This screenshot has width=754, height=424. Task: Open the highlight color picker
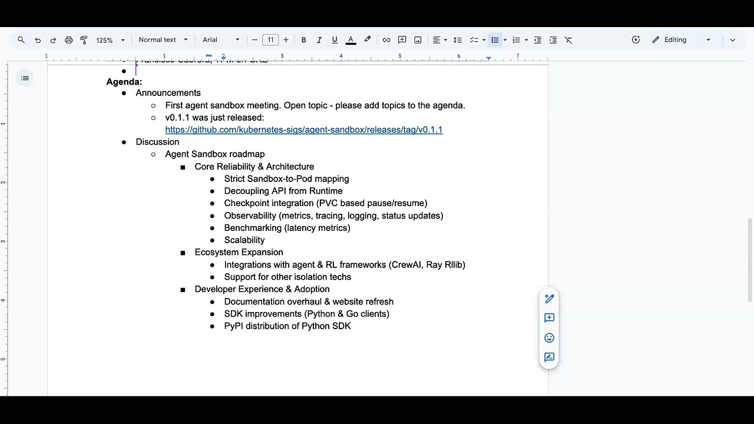coord(367,40)
